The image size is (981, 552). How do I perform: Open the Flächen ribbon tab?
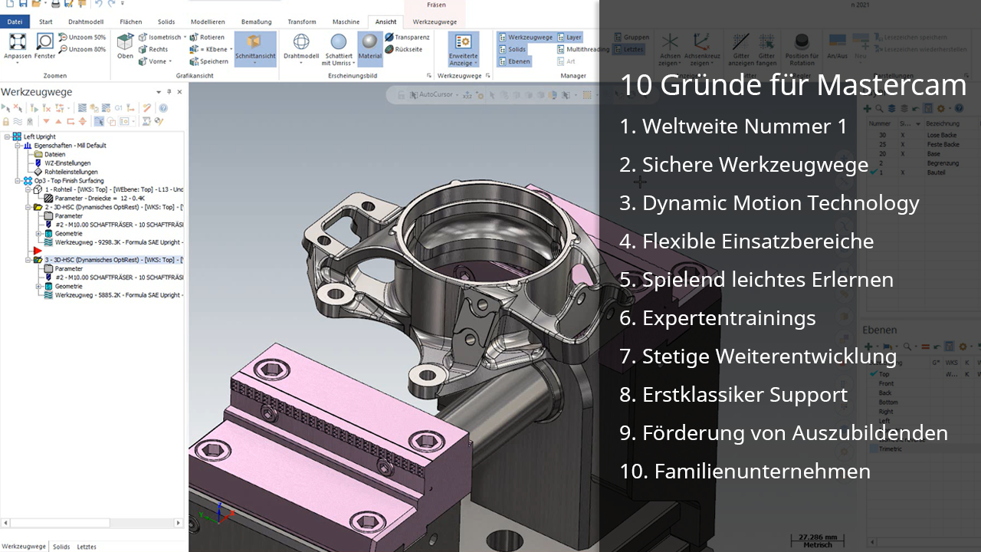[131, 22]
